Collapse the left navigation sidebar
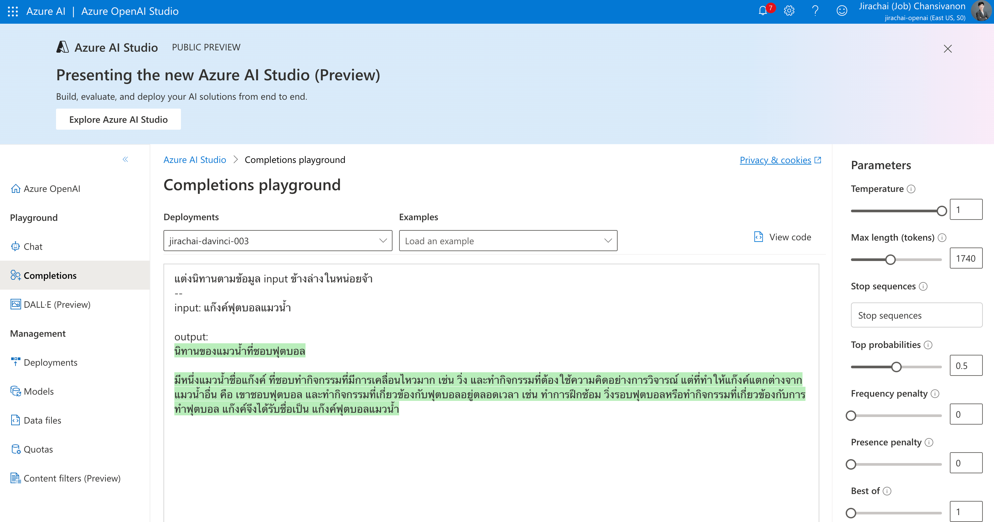Screen dimensions: 994x522 point(126,159)
